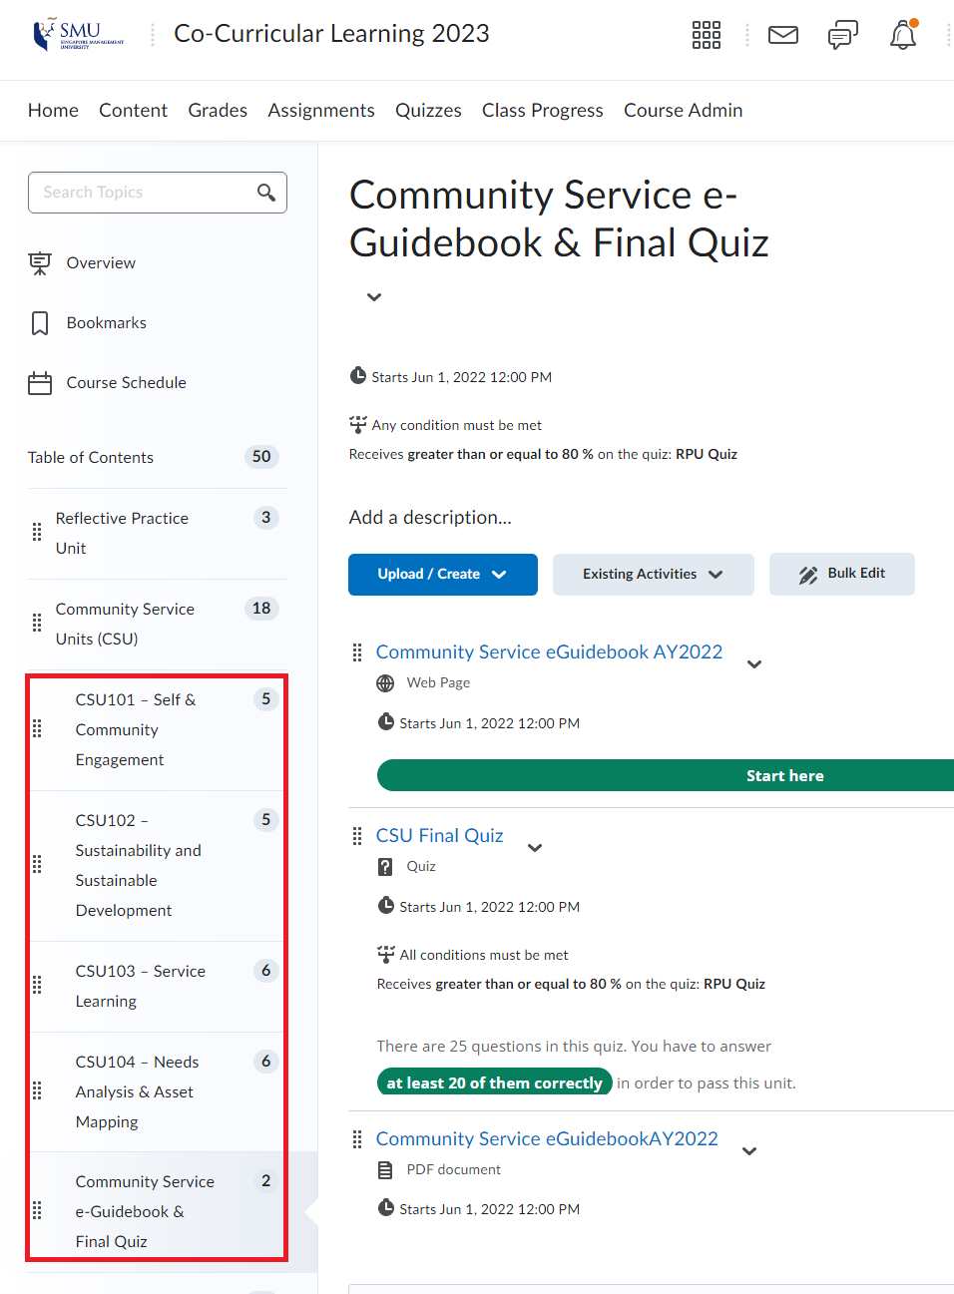Switch to the Grades tab

(x=218, y=111)
